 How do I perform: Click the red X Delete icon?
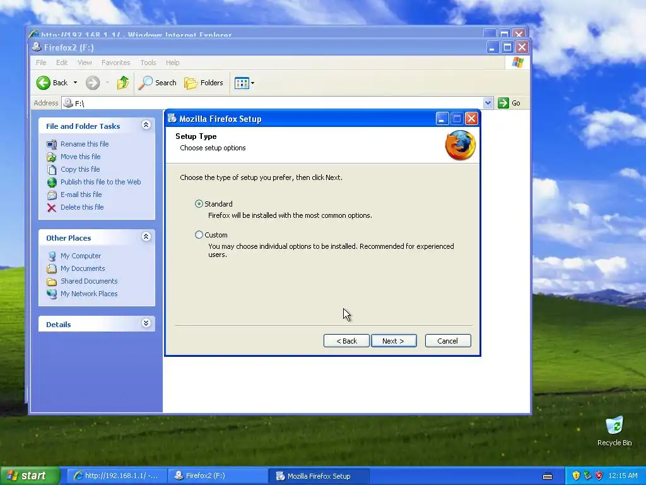pyautogui.click(x=52, y=207)
